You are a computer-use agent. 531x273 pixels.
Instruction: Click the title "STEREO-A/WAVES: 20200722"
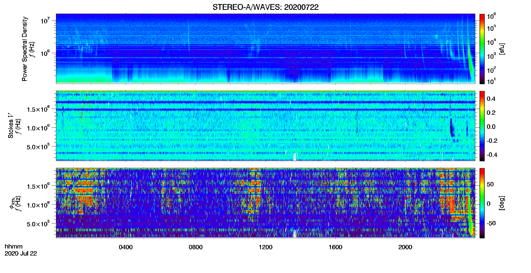(x=265, y=7)
